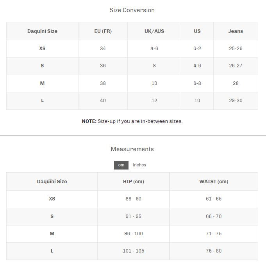266x267 pixels.
Task: Click the Measurements section heading
Action: point(132,149)
